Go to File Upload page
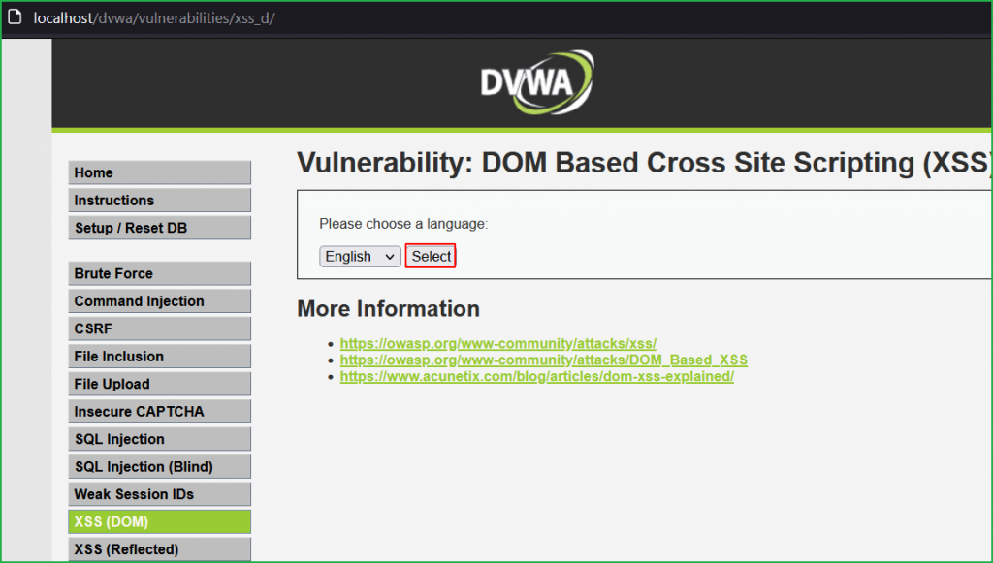 [x=160, y=384]
